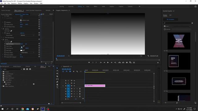
Task: Pick Start Color with the eyedropper
Action: pos(24,46)
